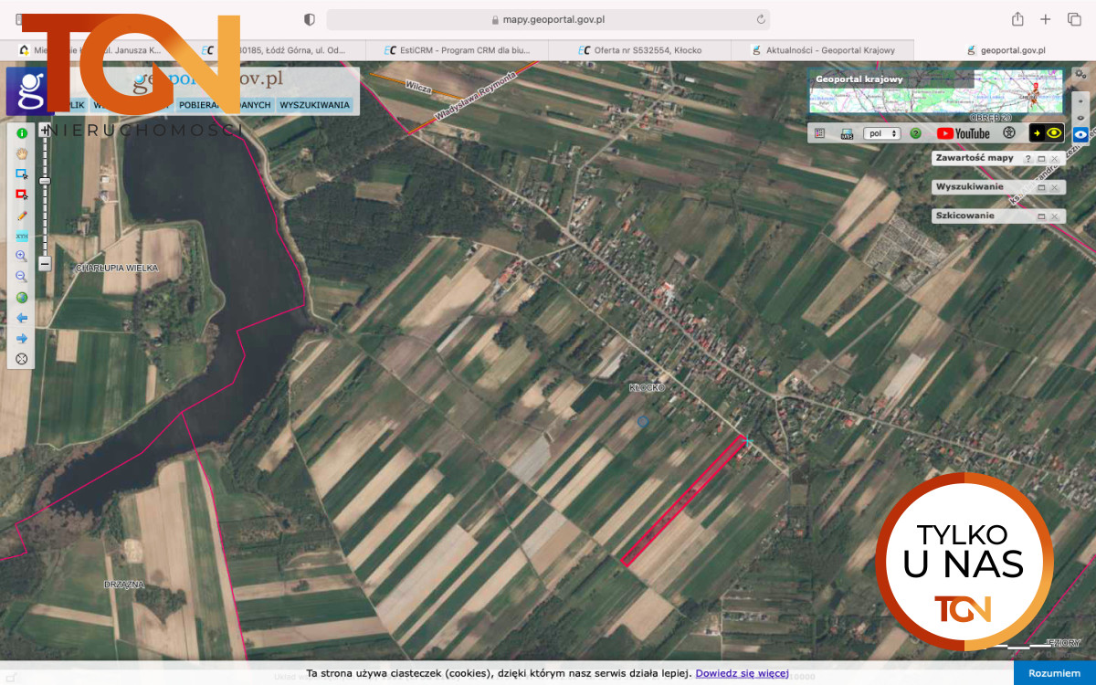Screen dimensions: 1096x685
Task: Open the YouTube channel icon
Action: point(963,133)
